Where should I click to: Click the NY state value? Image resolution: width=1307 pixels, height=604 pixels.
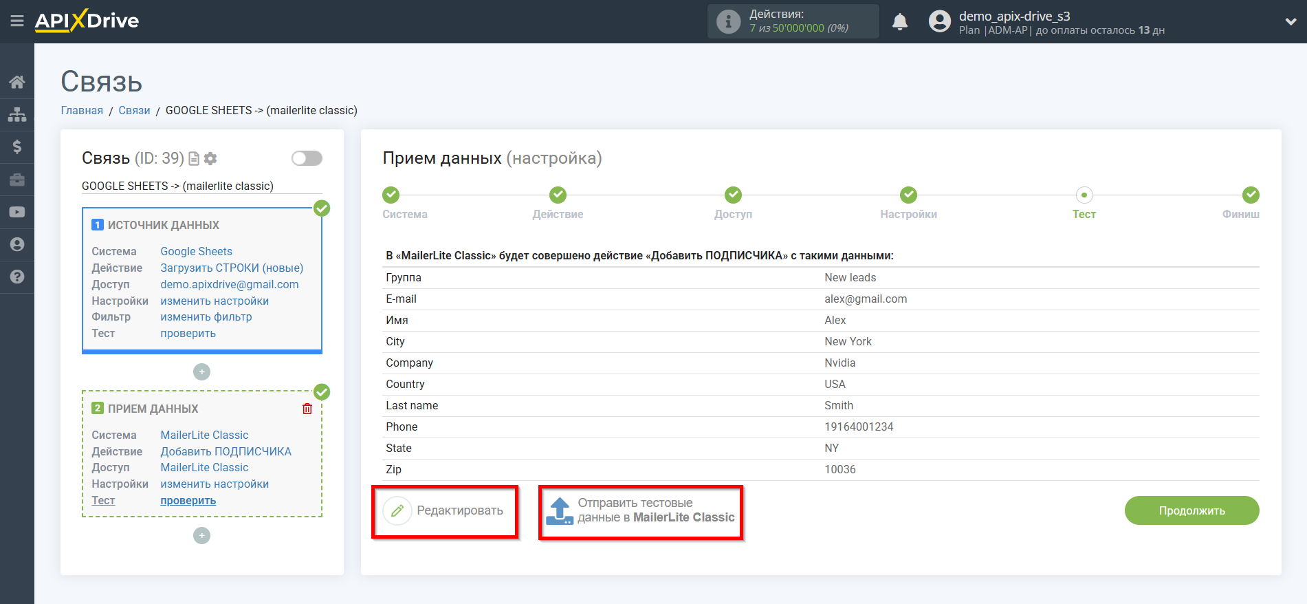click(x=832, y=448)
